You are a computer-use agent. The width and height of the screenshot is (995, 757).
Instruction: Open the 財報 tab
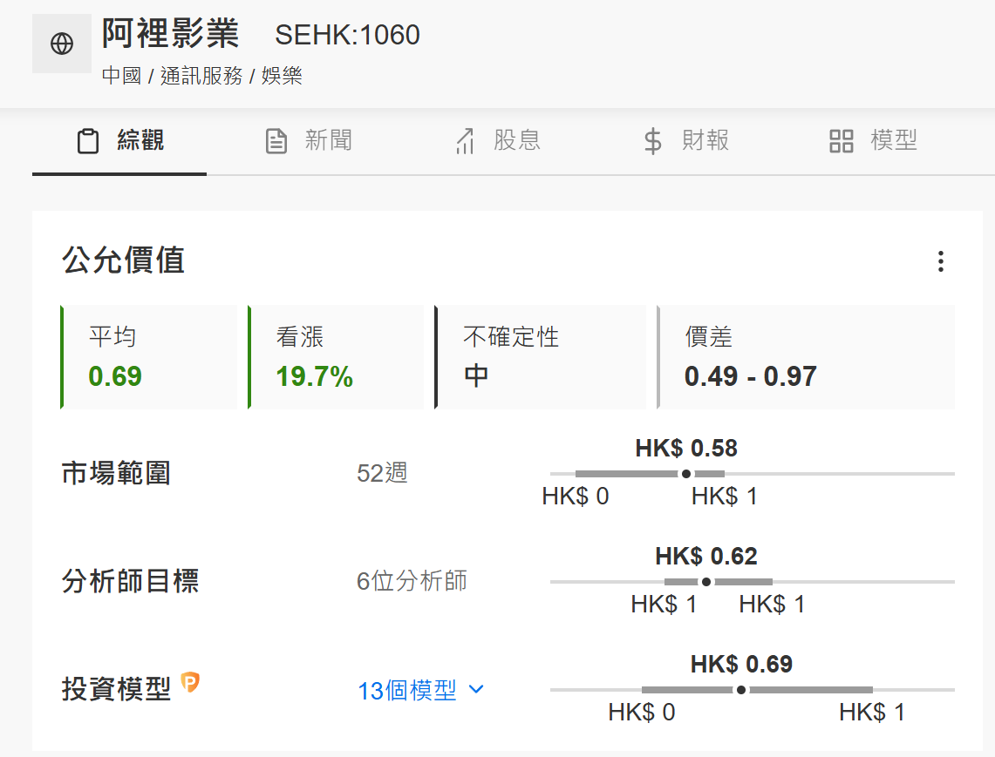[x=686, y=141]
